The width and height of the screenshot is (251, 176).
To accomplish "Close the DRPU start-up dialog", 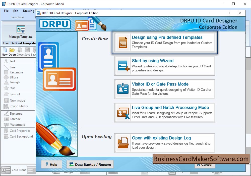I will click(240, 13).
